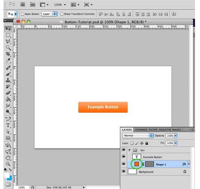Select the Clone Stamp tool
Viewport: 200px width, 189px height.
pyautogui.click(x=8, y=80)
